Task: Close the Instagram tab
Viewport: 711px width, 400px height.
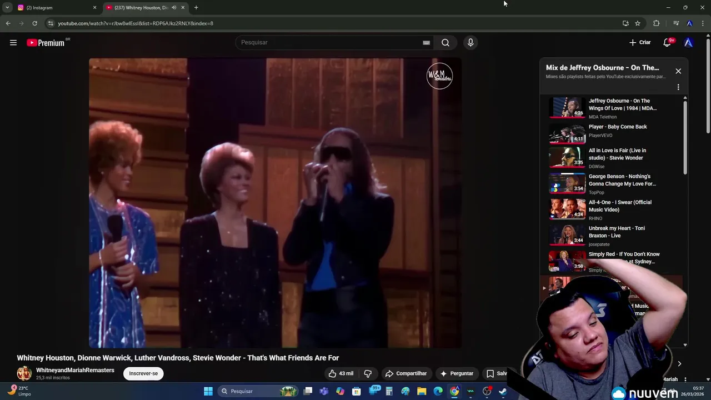Action: [x=94, y=8]
